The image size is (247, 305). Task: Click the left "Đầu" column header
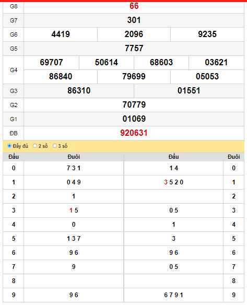point(14,157)
